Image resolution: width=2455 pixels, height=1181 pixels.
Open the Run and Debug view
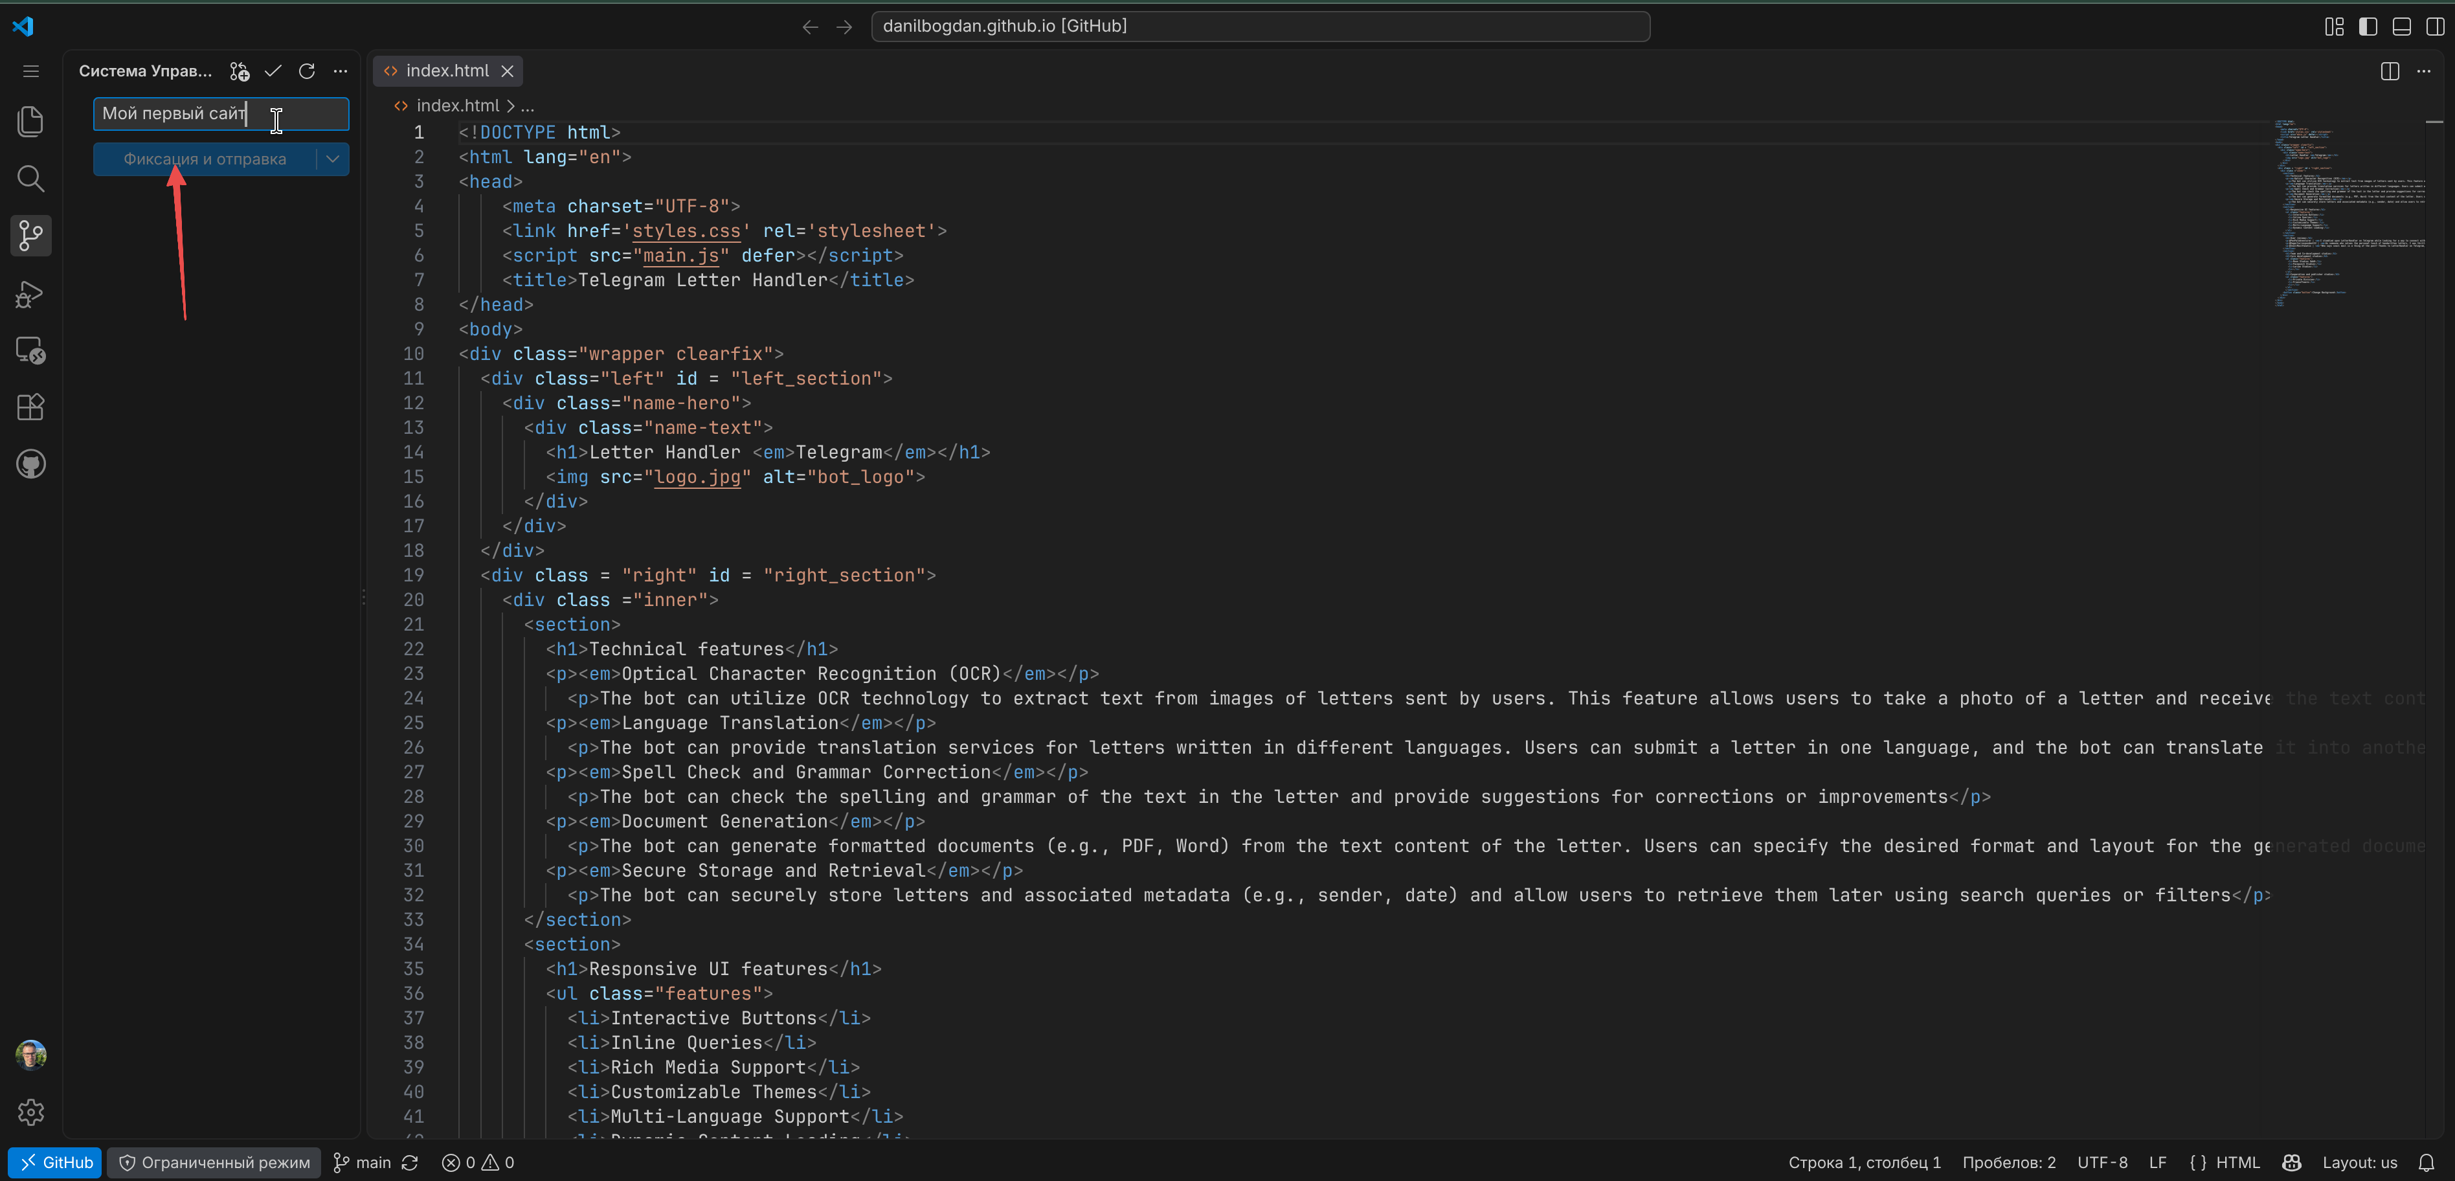pyautogui.click(x=30, y=293)
